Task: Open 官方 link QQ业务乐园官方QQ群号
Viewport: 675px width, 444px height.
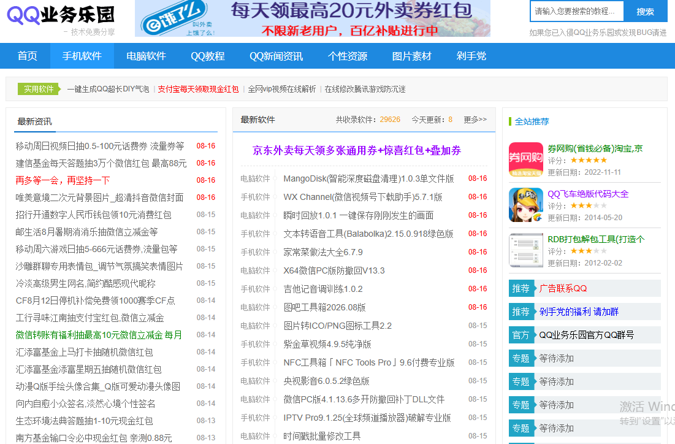Action: pyautogui.click(x=587, y=335)
